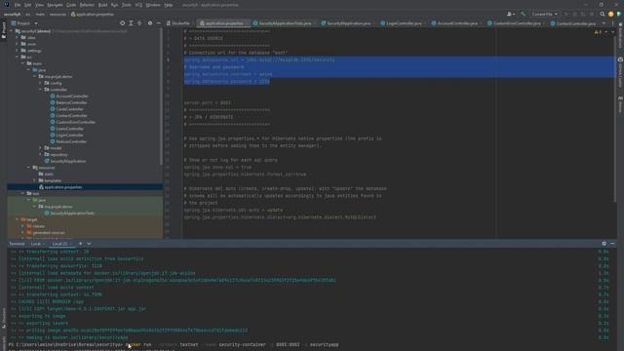Open Maven side stripe button
624x351 pixels.
click(620, 104)
